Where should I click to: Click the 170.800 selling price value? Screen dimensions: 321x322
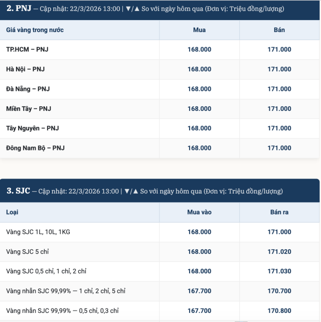pos(279,311)
